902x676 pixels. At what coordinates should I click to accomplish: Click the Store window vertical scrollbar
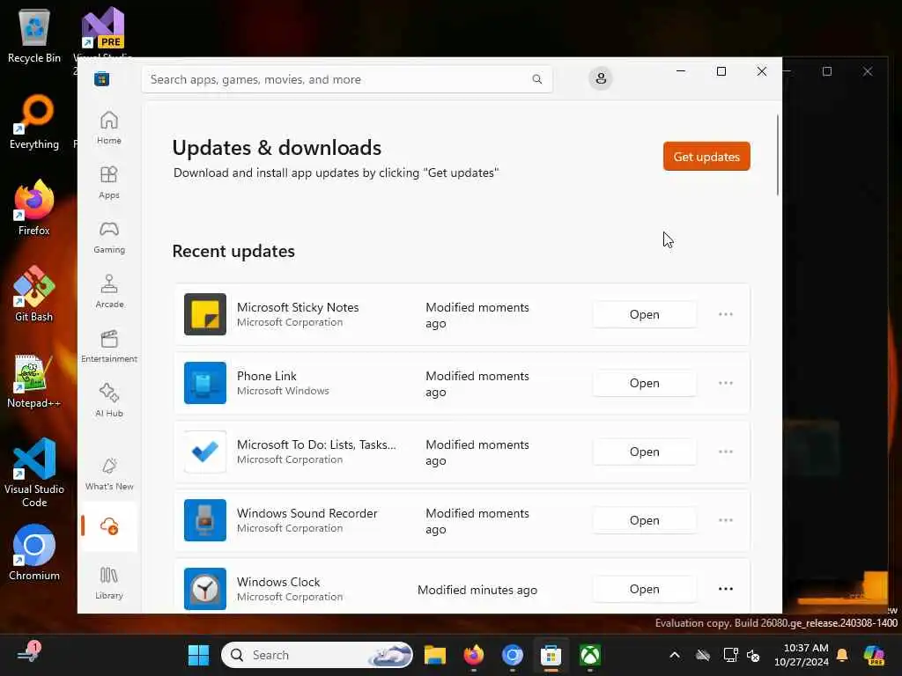778,155
